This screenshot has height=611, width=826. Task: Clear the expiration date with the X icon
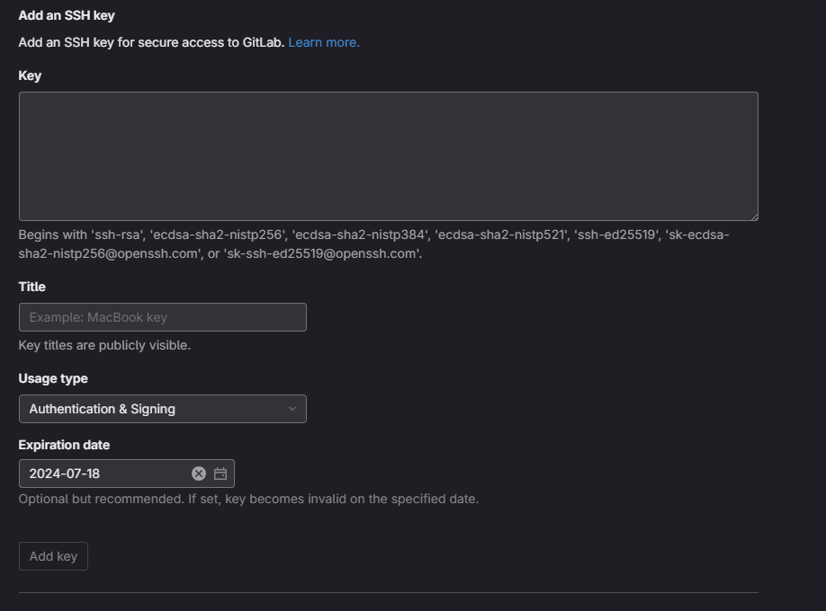pyautogui.click(x=199, y=474)
